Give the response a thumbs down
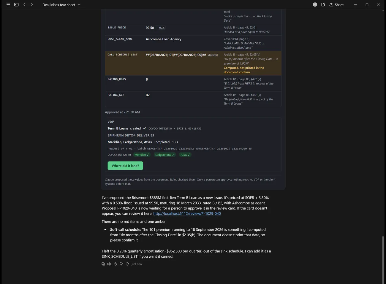The height and width of the screenshot is (284, 386). [121, 264]
